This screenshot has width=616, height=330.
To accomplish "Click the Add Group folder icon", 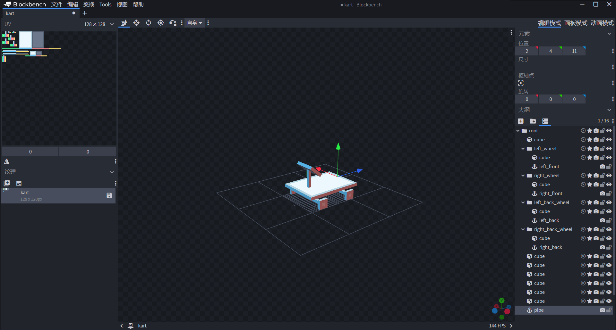I will (x=533, y=121).
